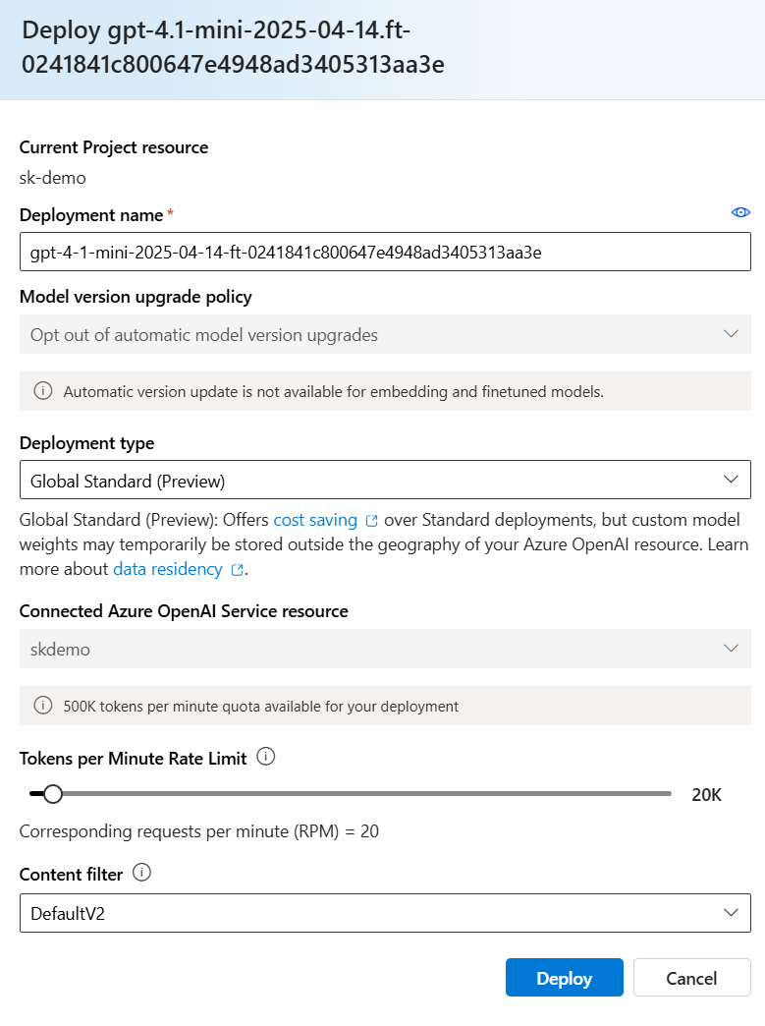Viewport: 765px width, 1026px height.
Task: Click the Tokens per Minute info icon
Action: tap(265, 757)
